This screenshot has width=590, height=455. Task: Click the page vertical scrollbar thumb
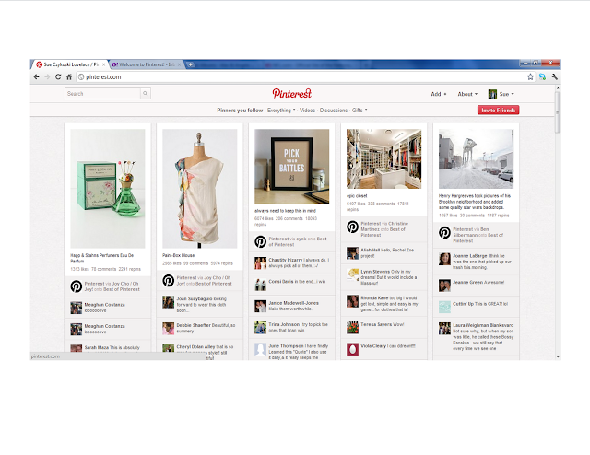click(558, 111)
